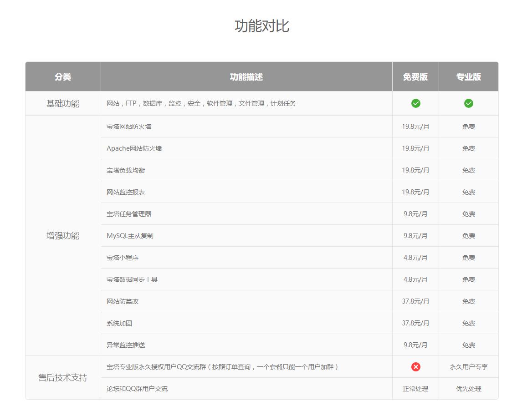Select the 基础功能 category cell

(63, 104)
